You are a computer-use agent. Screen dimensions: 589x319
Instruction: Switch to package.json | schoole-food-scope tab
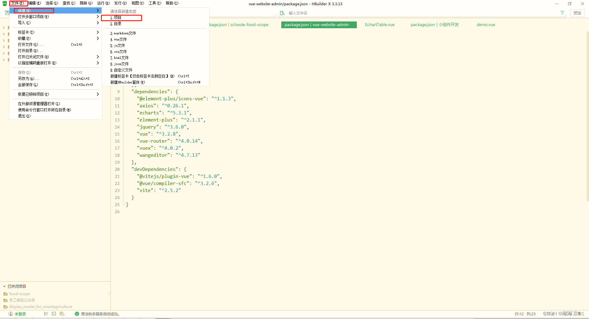point(239,25)
